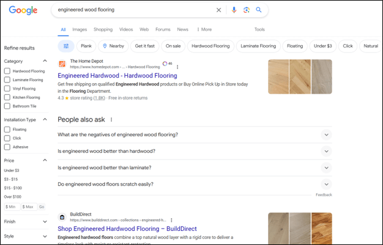
Task: Collapse the Category filter section
Action: point(45,60)
